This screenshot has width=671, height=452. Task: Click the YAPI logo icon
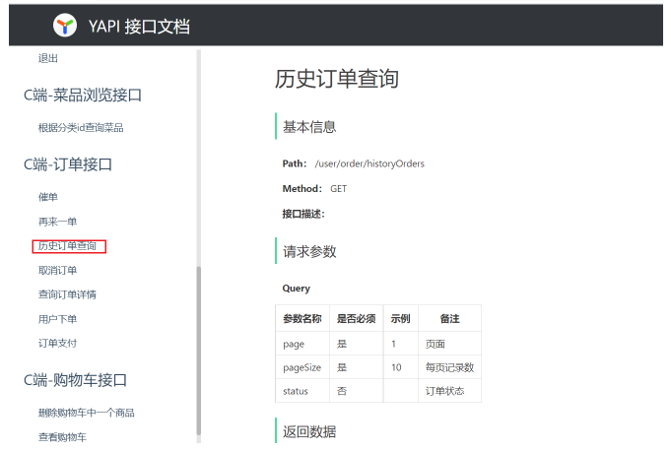pos(65,26)
